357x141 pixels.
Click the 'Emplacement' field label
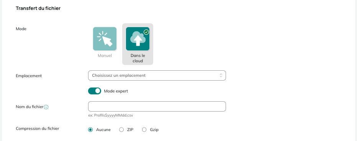[29, 76]
